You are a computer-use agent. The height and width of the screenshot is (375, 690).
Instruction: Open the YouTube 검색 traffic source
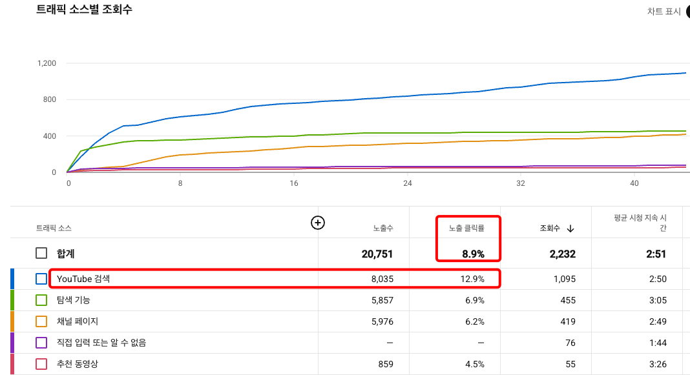[83, 279]
